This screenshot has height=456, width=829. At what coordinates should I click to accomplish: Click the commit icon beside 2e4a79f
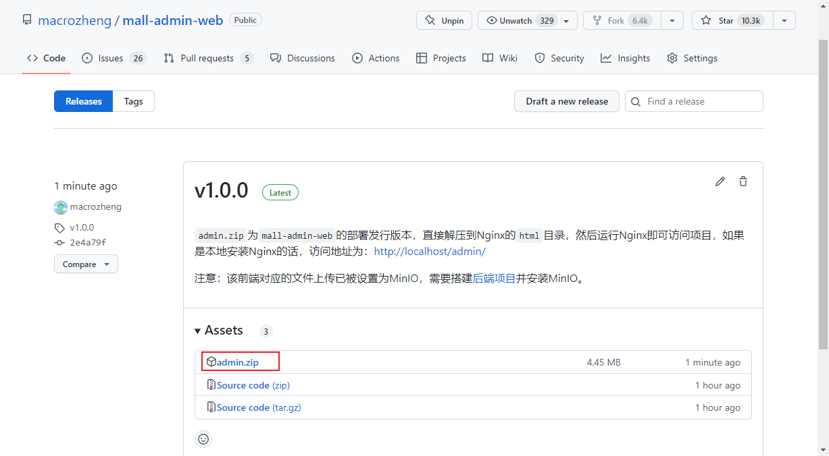coord(59,243)
